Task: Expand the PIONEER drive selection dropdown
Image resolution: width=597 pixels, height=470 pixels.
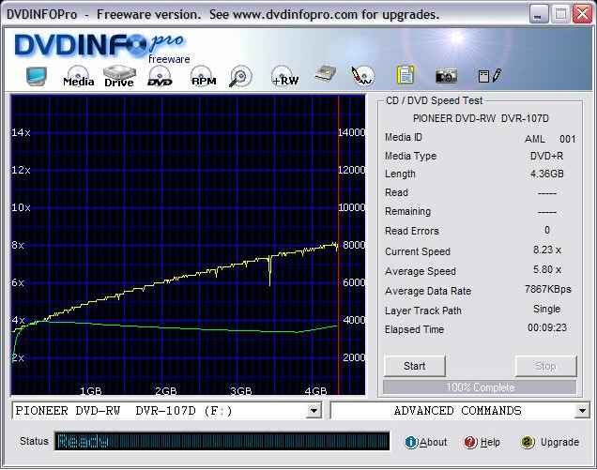Action: 314,411
